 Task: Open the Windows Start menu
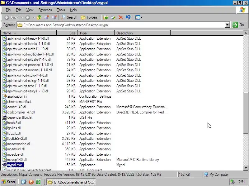pos(8,182)
